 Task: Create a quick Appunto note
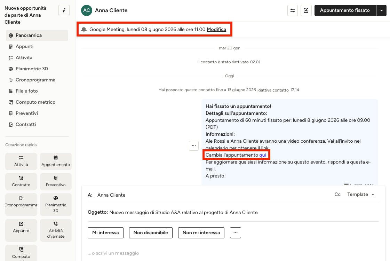pyautogui.click(x=21, y=230)
